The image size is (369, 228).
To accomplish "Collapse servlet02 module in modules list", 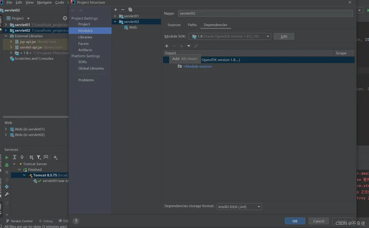I will 115,22.
